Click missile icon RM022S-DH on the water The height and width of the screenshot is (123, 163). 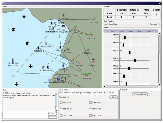[x=46, y=43]
